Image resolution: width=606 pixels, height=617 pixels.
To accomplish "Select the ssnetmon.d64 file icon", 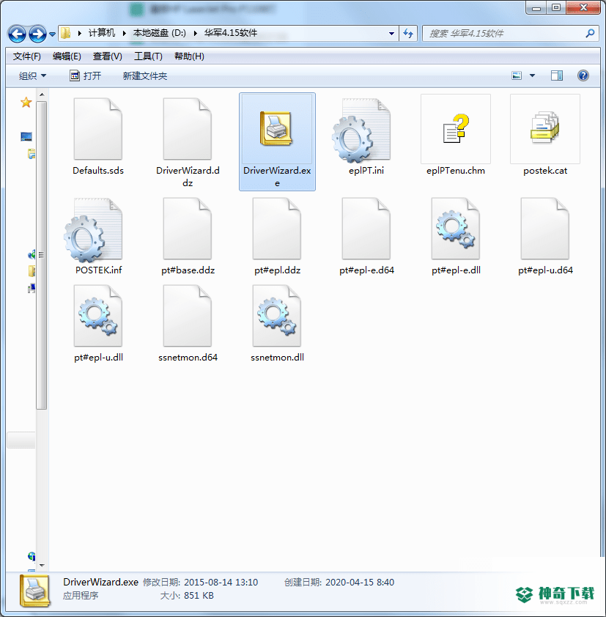I will (188, 316).
